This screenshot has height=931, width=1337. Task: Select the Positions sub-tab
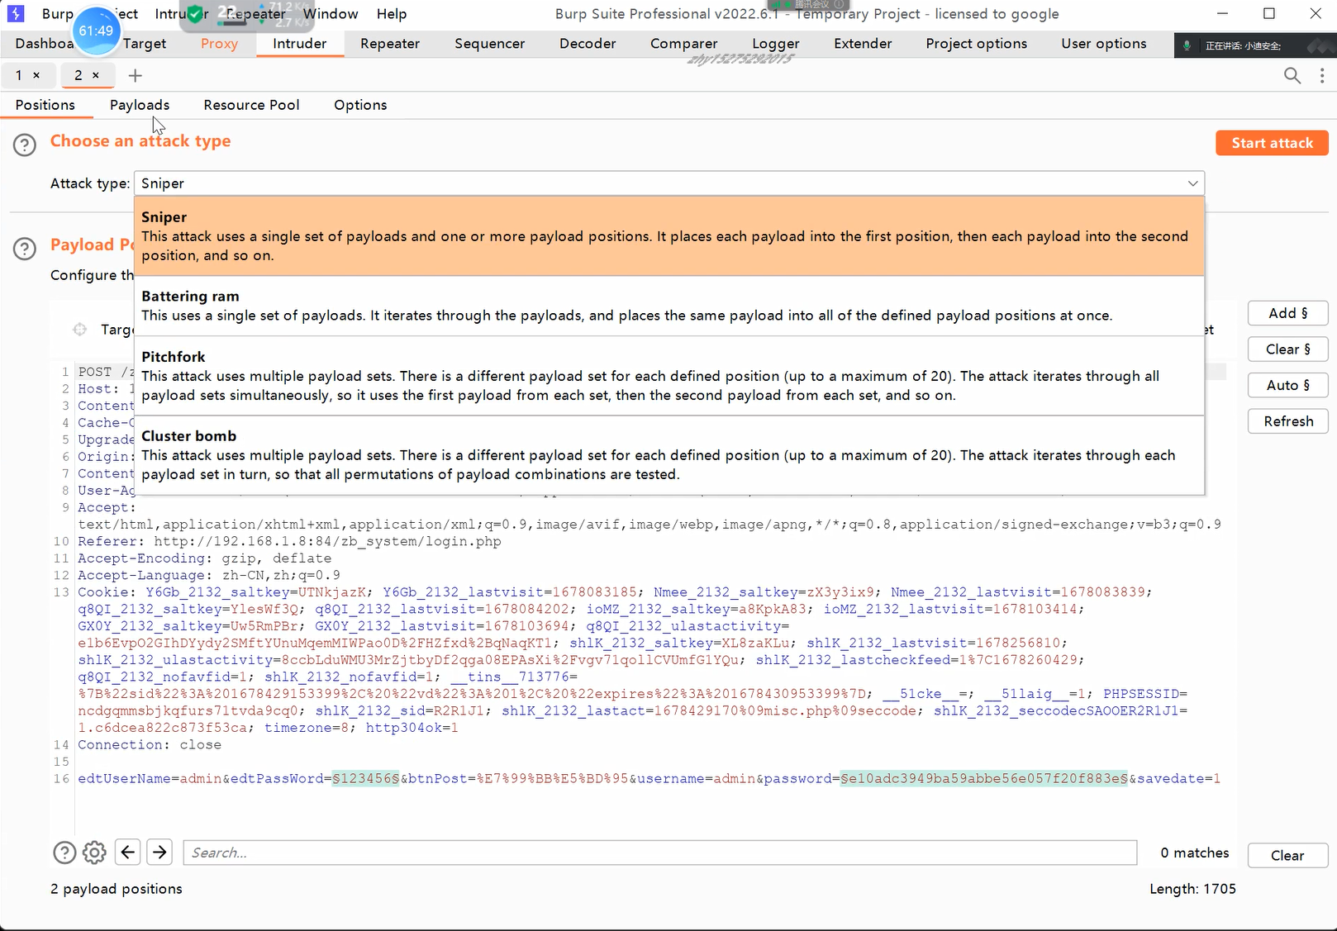[45, 105]
